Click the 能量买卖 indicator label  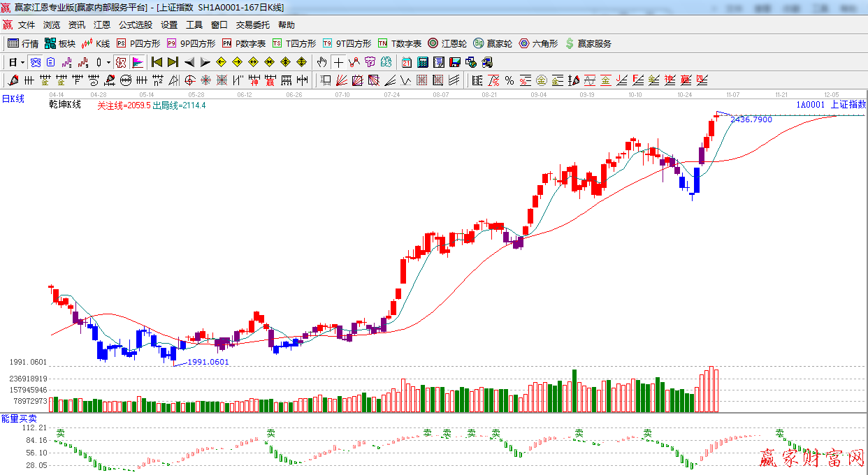15,418
